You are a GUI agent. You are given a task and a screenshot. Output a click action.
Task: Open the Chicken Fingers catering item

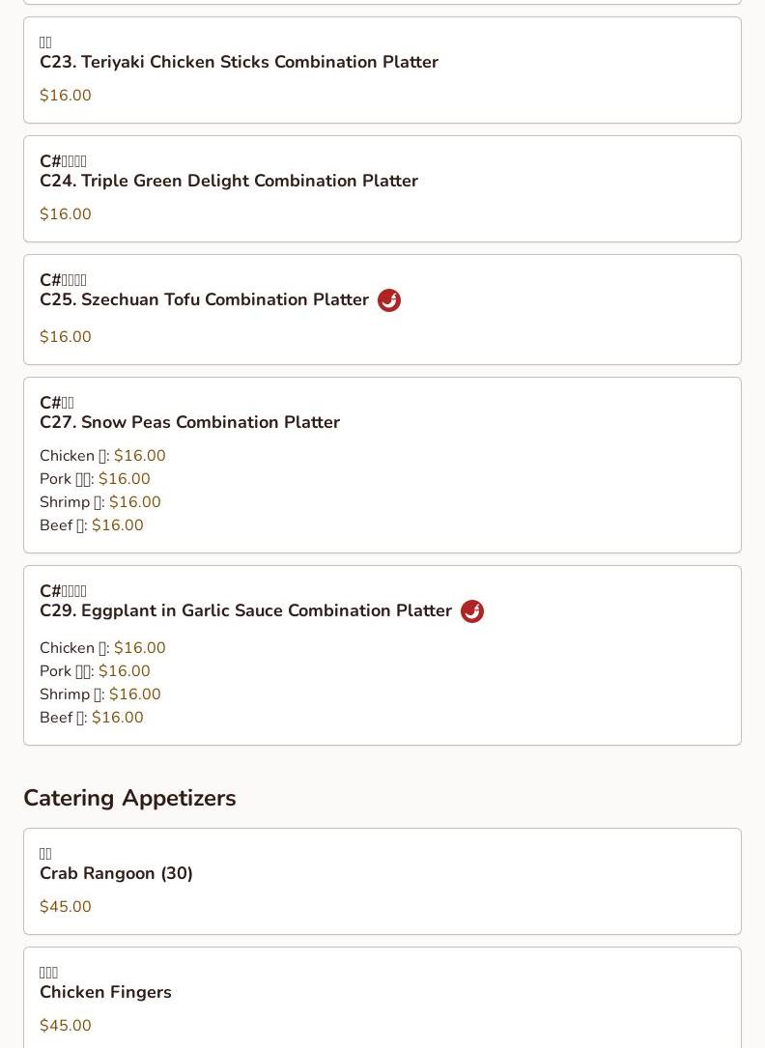coord(105,992)
